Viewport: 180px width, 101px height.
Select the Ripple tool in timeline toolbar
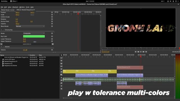click(x=61, y=61)
